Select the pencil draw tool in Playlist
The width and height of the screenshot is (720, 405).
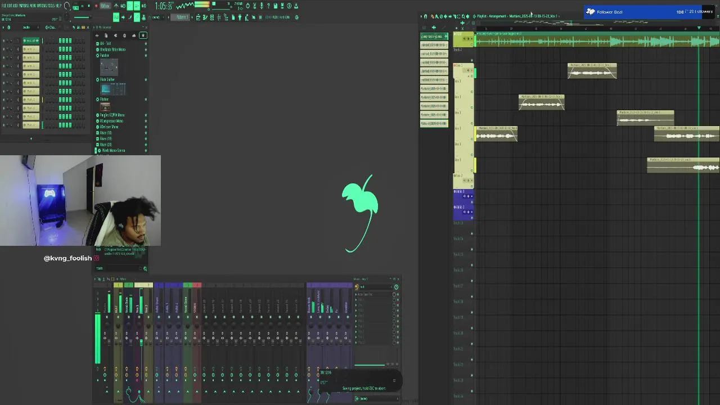[433, 16]
